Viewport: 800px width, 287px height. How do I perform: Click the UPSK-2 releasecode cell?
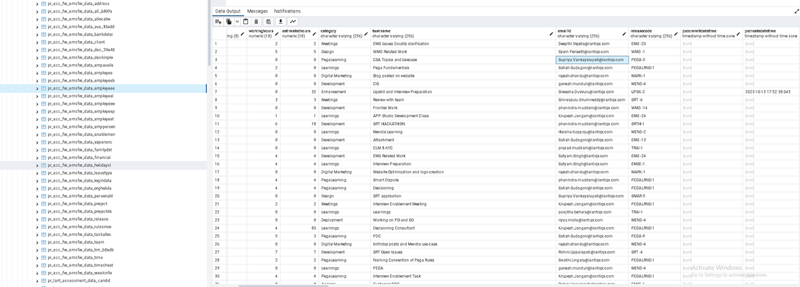654,92
